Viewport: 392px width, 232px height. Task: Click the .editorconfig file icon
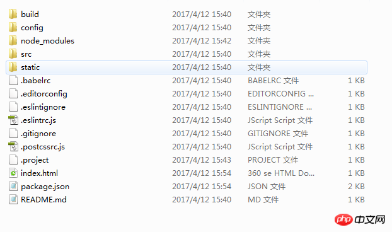tap(13, 93)
